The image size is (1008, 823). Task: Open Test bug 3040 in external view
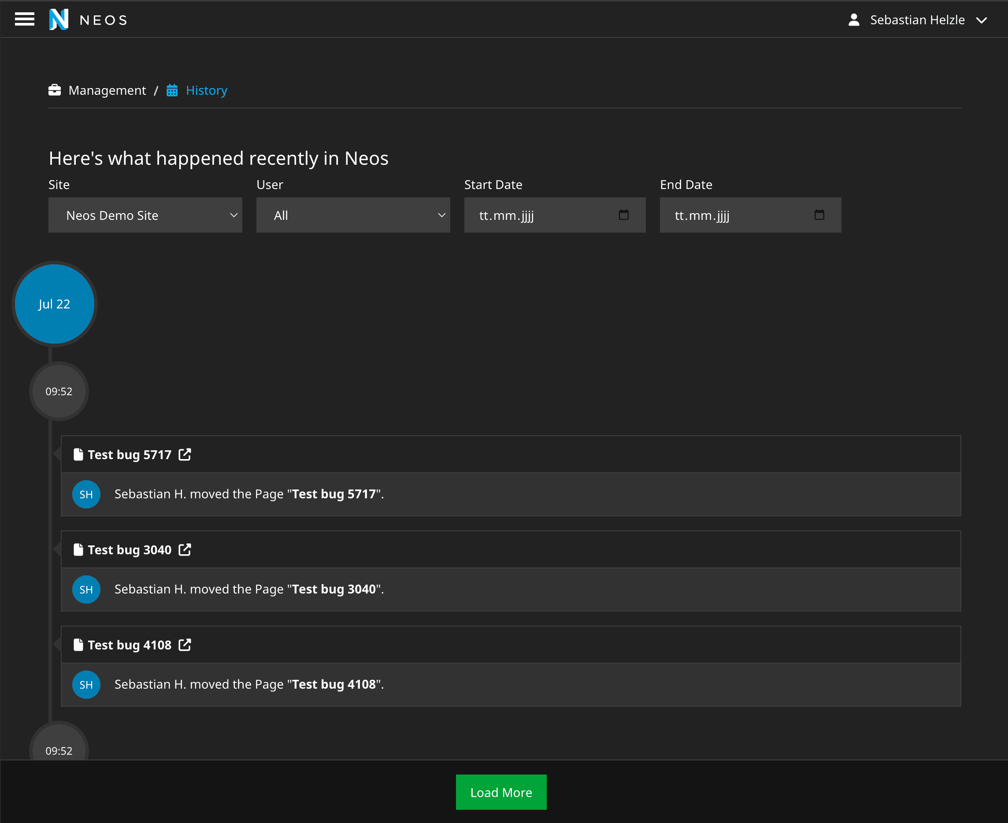(185, 550)
